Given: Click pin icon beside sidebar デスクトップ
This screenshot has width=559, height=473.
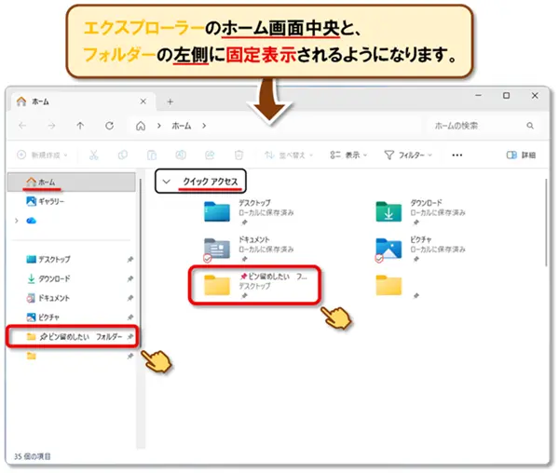Looking at the screenshot, I should click(130, 259).
